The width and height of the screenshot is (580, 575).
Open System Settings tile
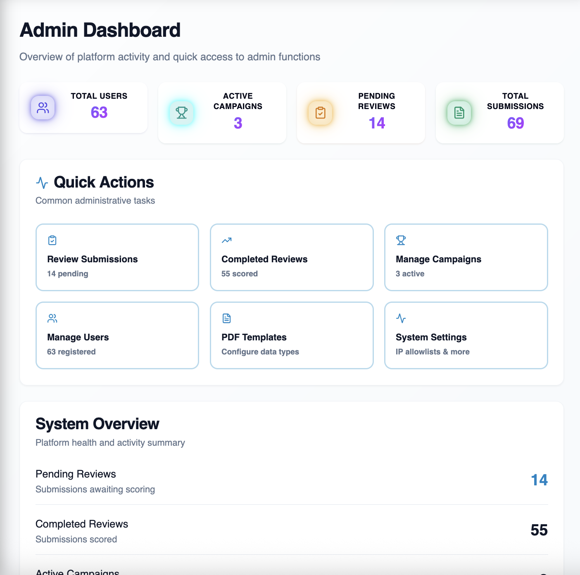[x=466, y=335]
